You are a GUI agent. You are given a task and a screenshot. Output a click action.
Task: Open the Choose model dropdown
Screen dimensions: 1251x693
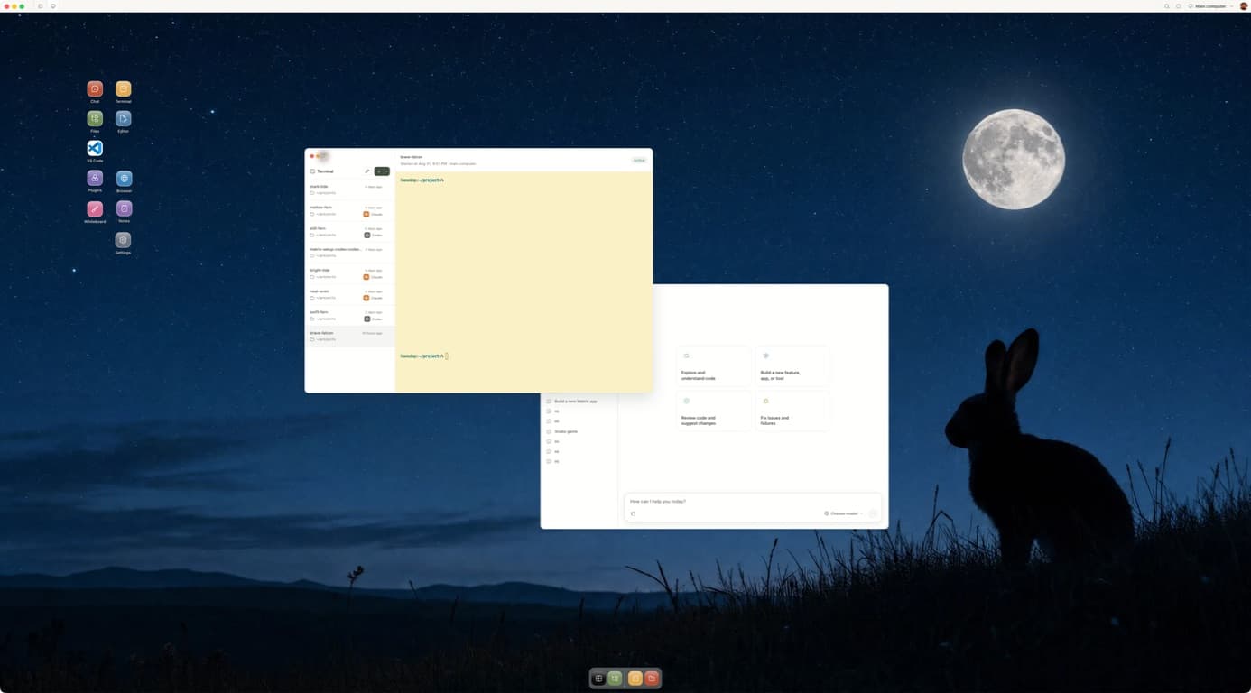[843, 513]
